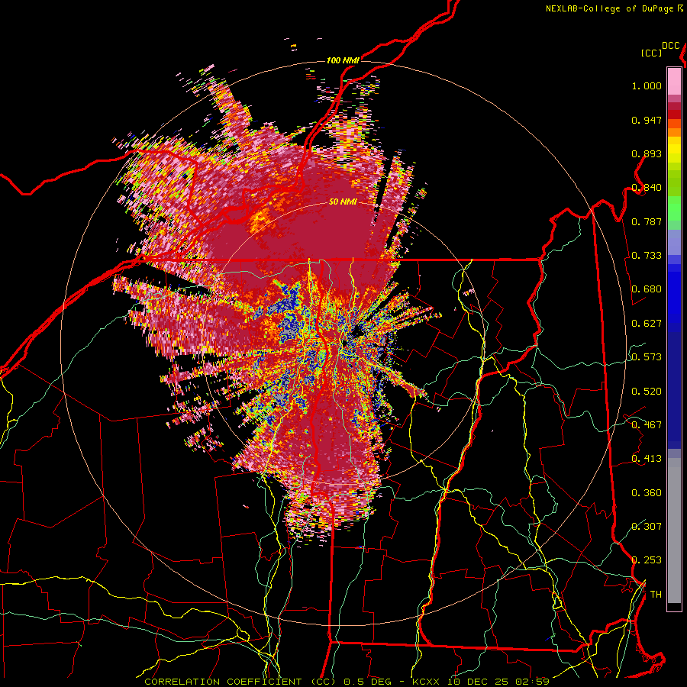This screenshot has height=687, width=687.
Task: Click the 1.000 value on the color scale
Action: pyautogui.click(x=647, y=85)
